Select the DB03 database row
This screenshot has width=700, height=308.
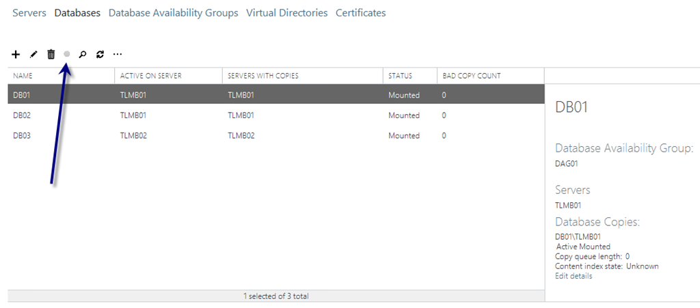[x=276, y=135]
